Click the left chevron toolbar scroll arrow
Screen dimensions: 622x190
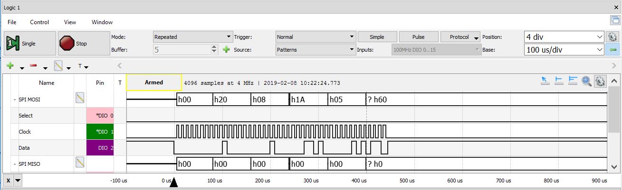120,66
